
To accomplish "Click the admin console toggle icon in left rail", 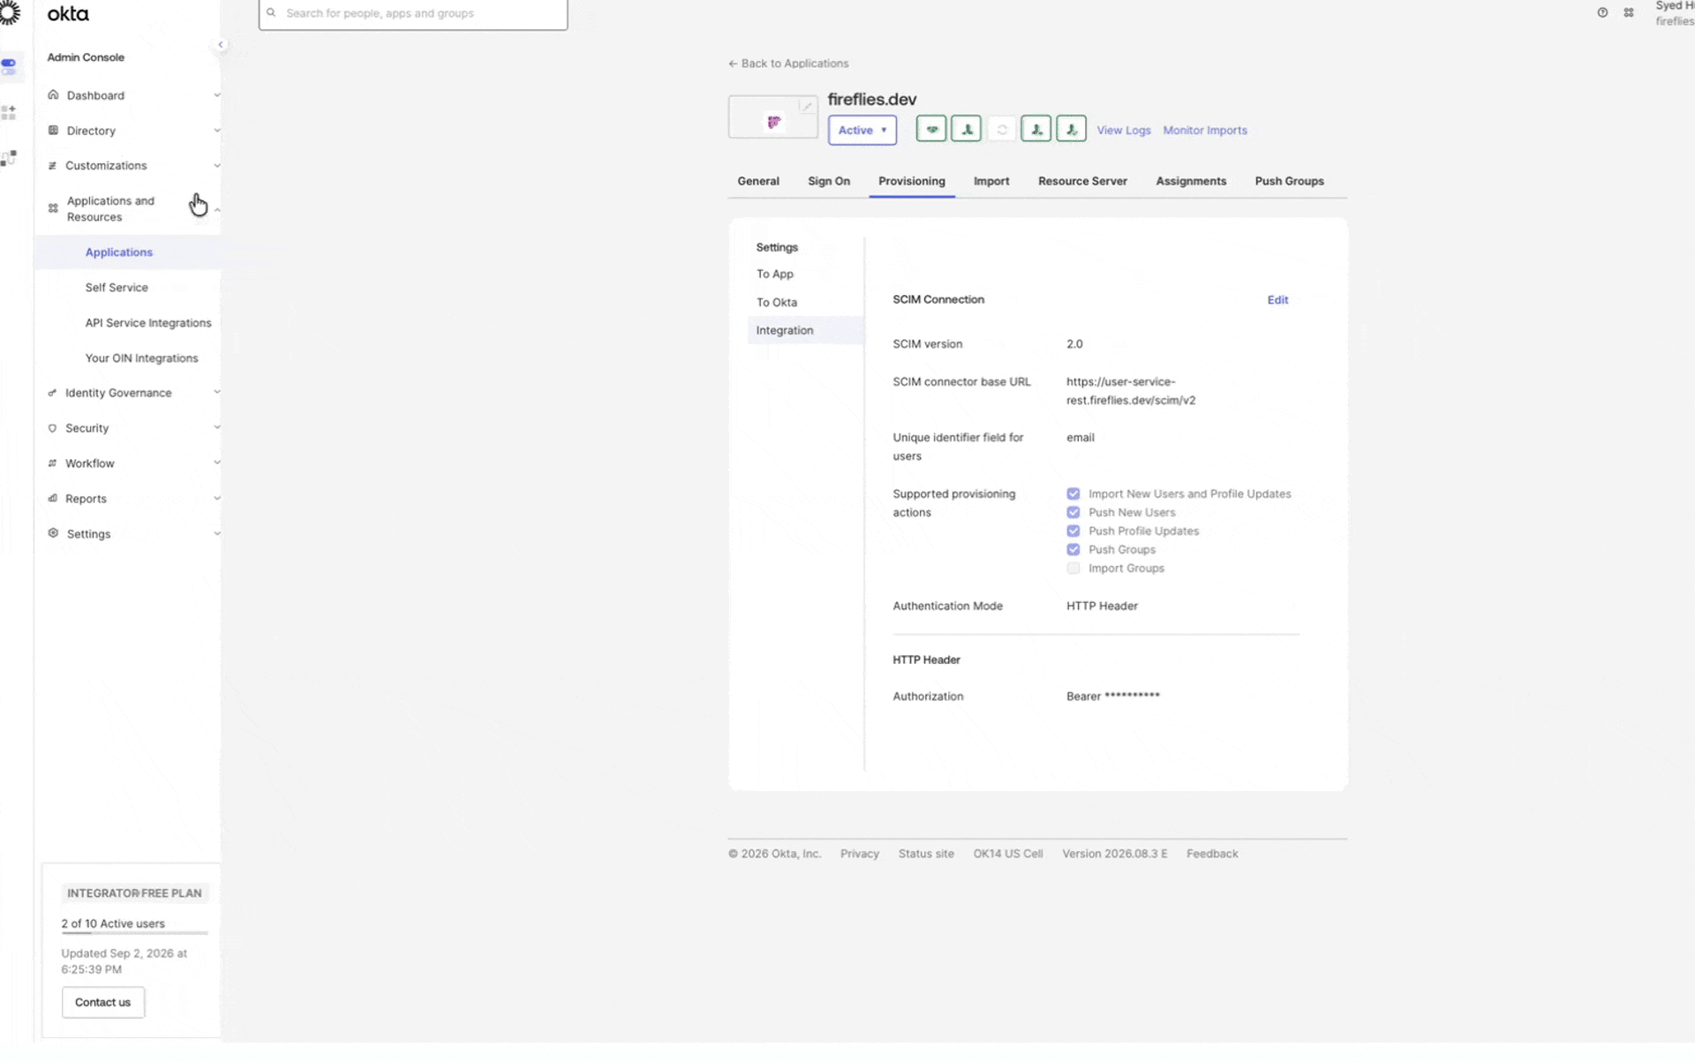I will (x=9, y=67).
